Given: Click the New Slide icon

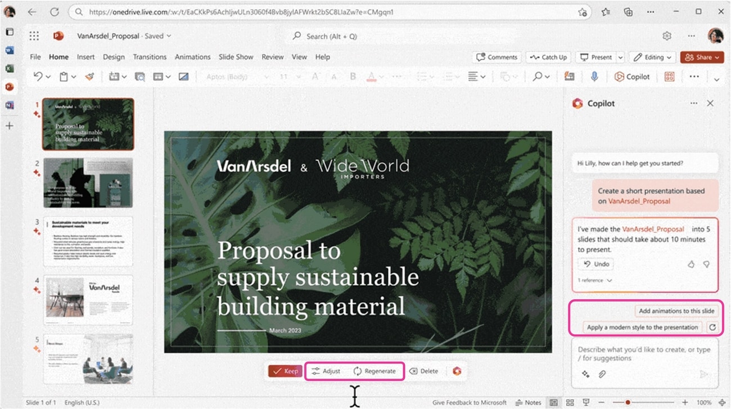Looking at the screenshot, I should 115,77.
